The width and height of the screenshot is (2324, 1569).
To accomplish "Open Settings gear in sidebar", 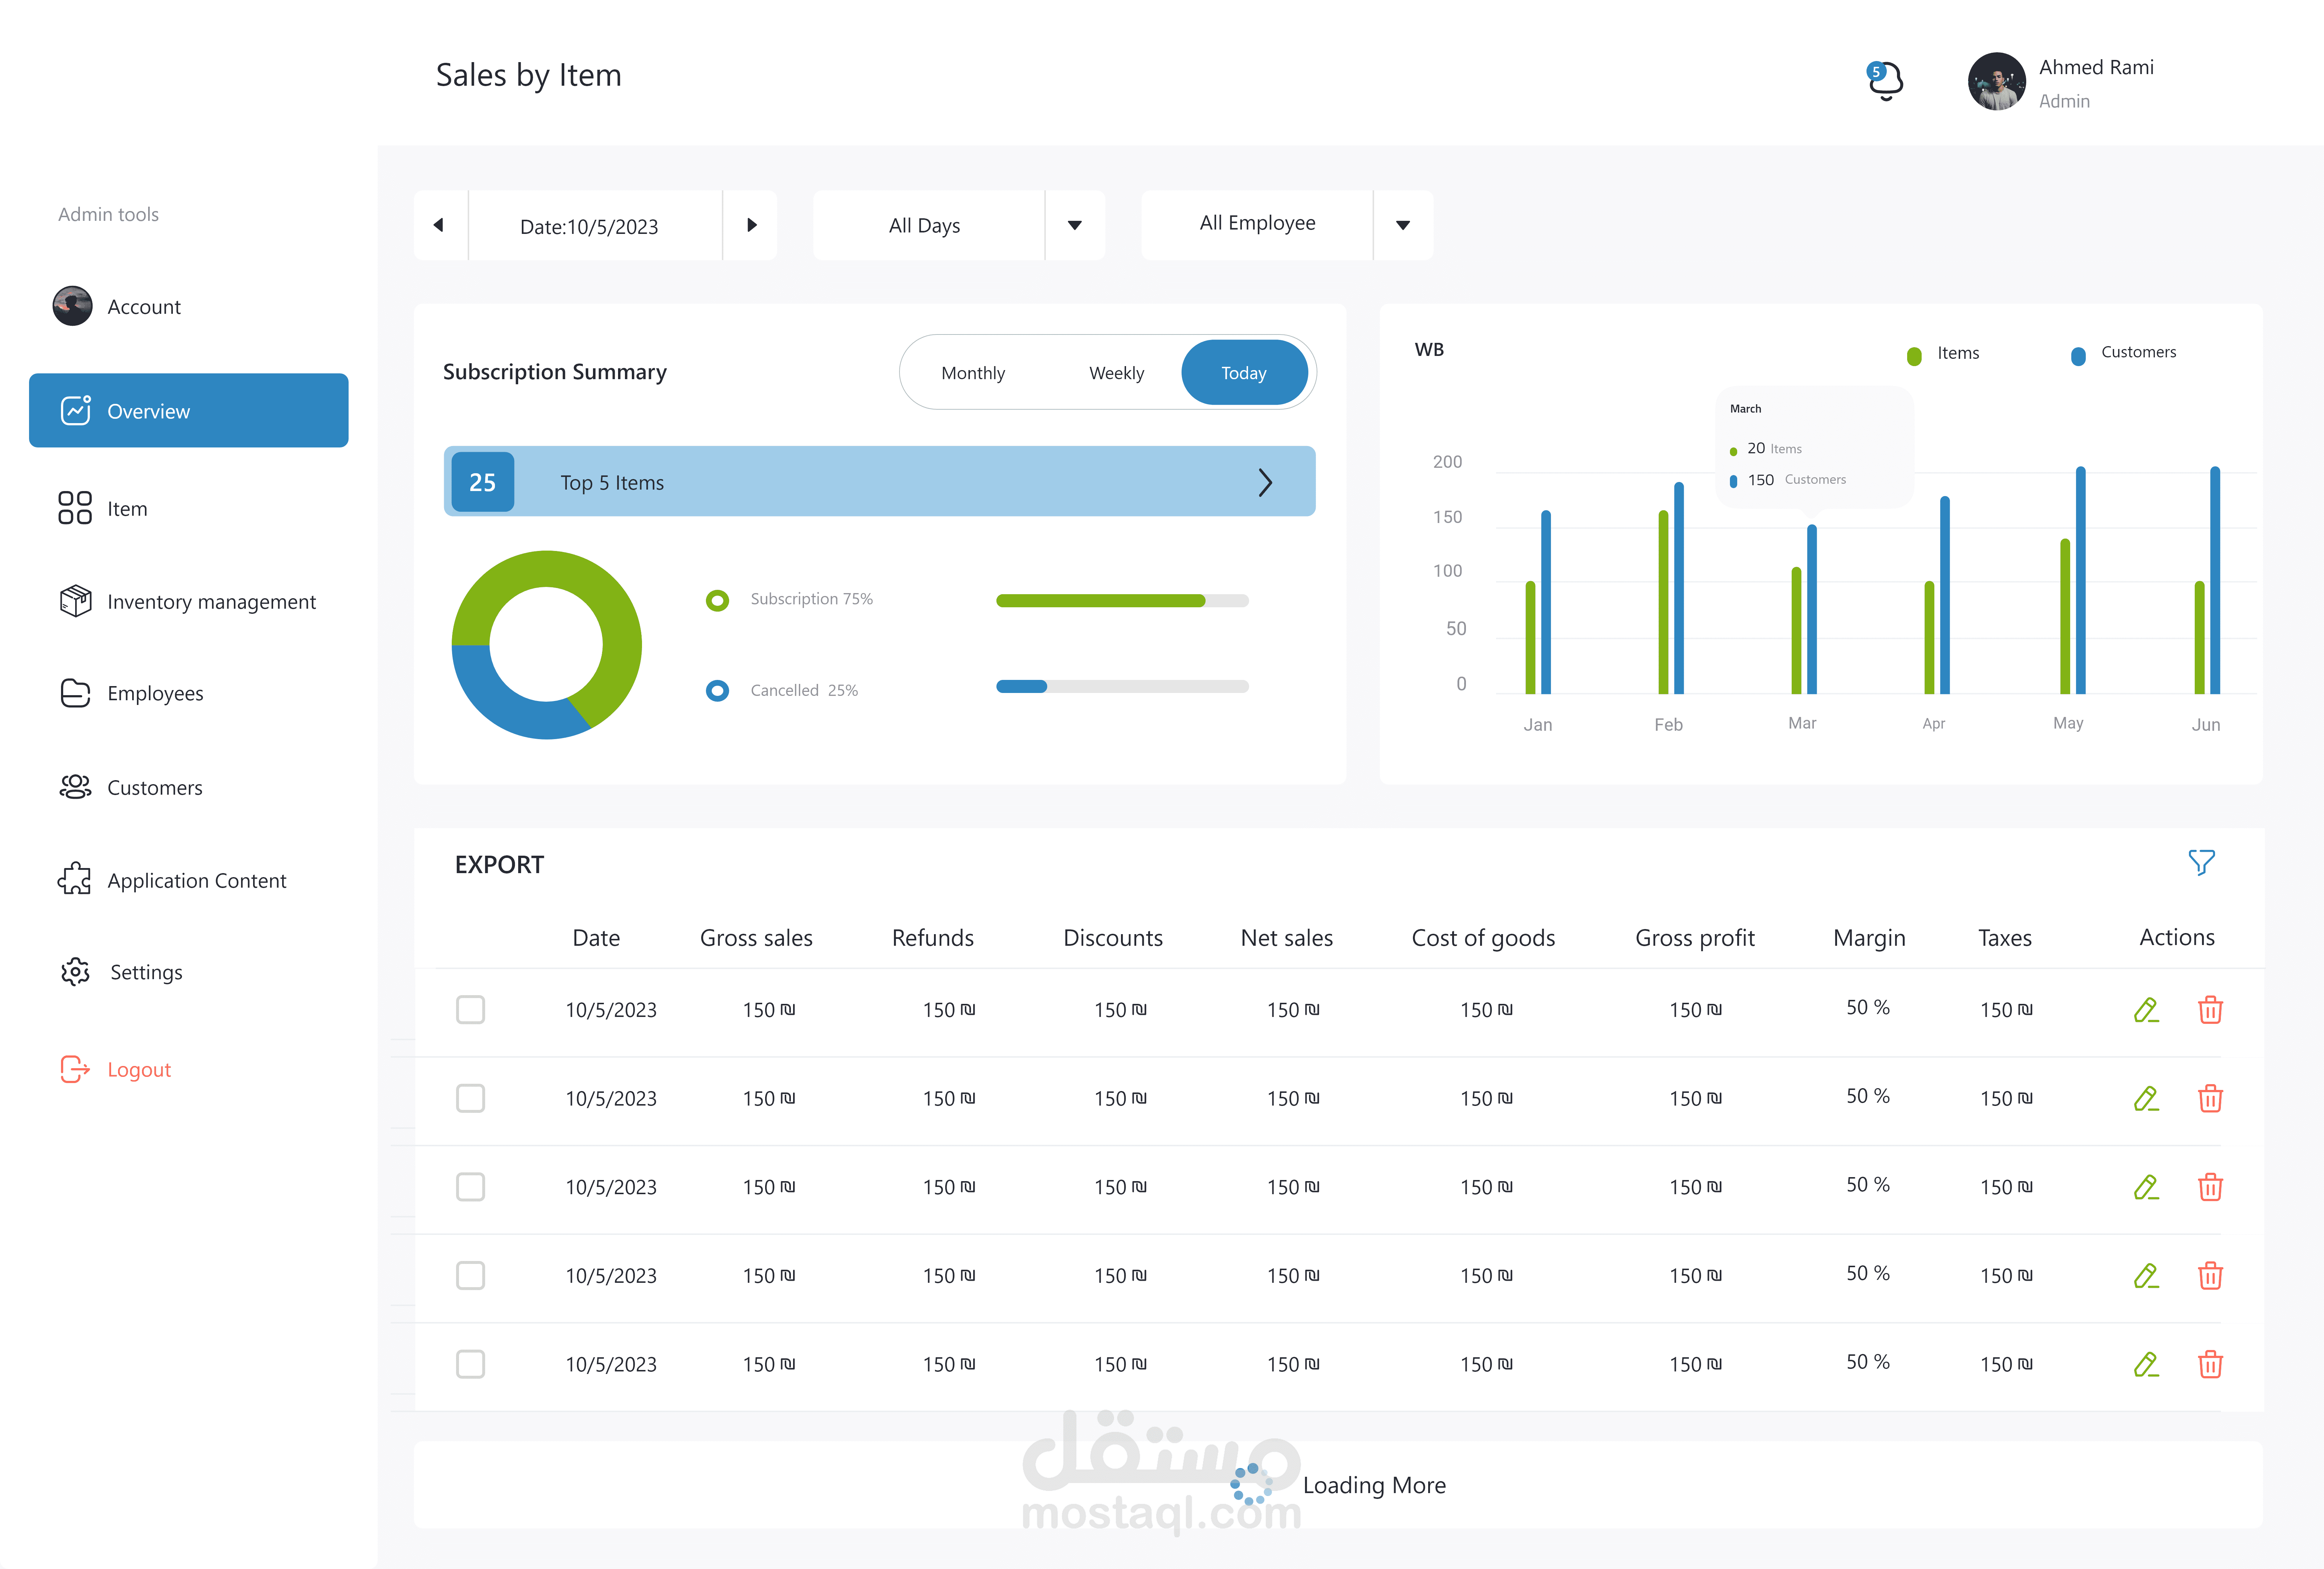I will pyautogui.click(x=76, y=972).
